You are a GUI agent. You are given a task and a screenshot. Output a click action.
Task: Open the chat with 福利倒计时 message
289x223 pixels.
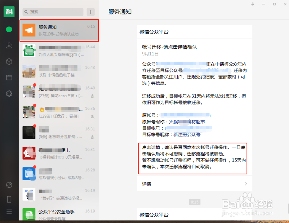coord(59,153)
